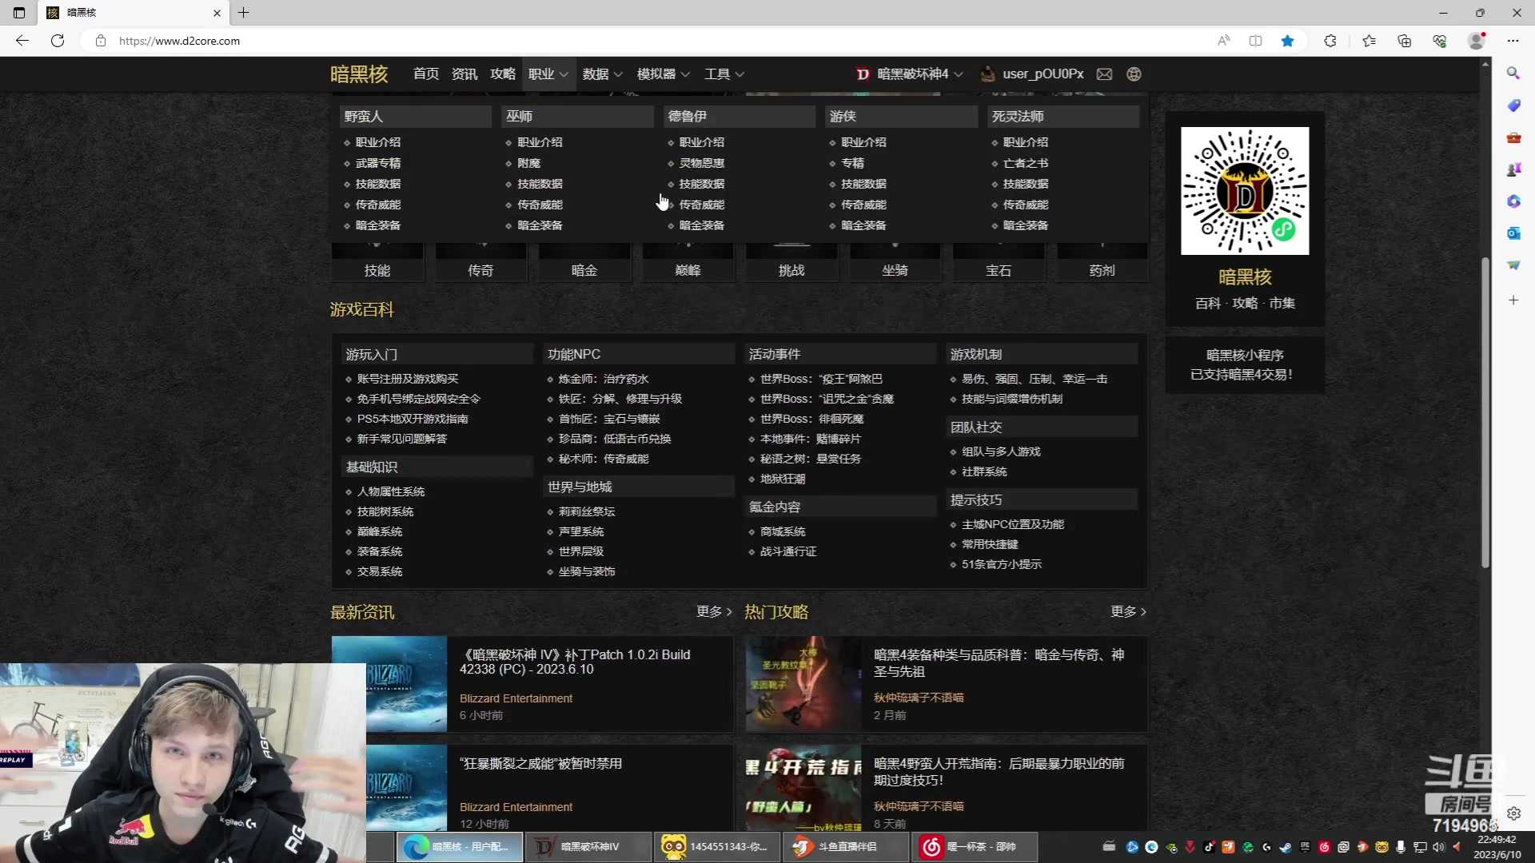Open 游侠 专精 link
1535x863 pixels.
(852, 163)
